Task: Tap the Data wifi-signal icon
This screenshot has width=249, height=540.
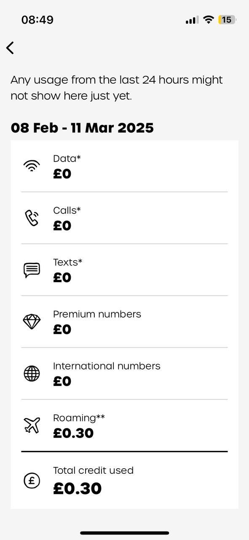Action: (x=32, y=166)
